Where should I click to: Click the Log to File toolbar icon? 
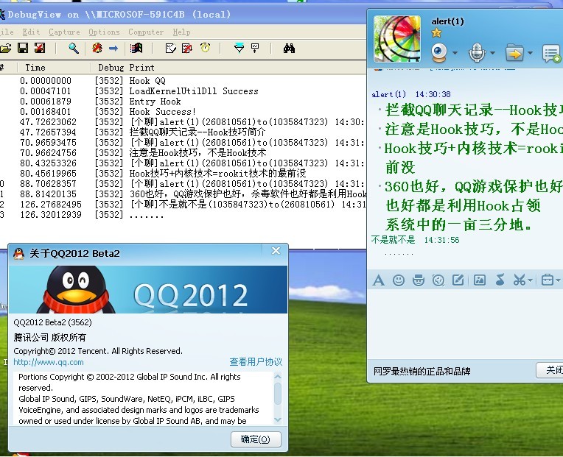[40, 48]
